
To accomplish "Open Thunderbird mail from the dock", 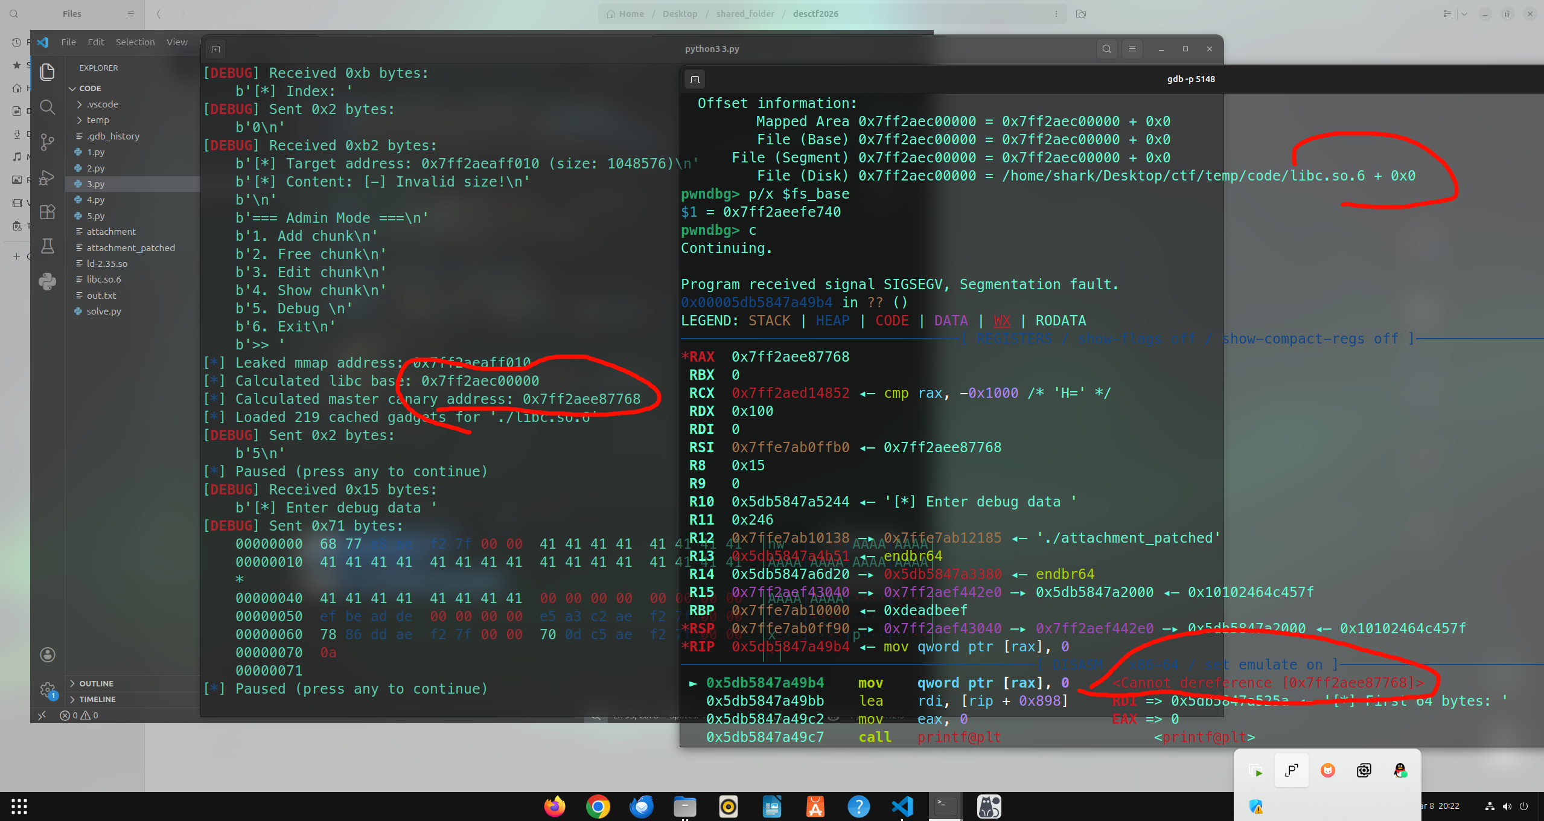I will (x=641, y=807).
